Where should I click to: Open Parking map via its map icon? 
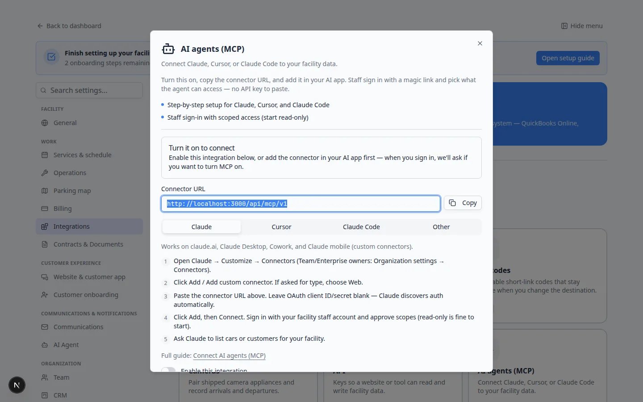[45, 191]
